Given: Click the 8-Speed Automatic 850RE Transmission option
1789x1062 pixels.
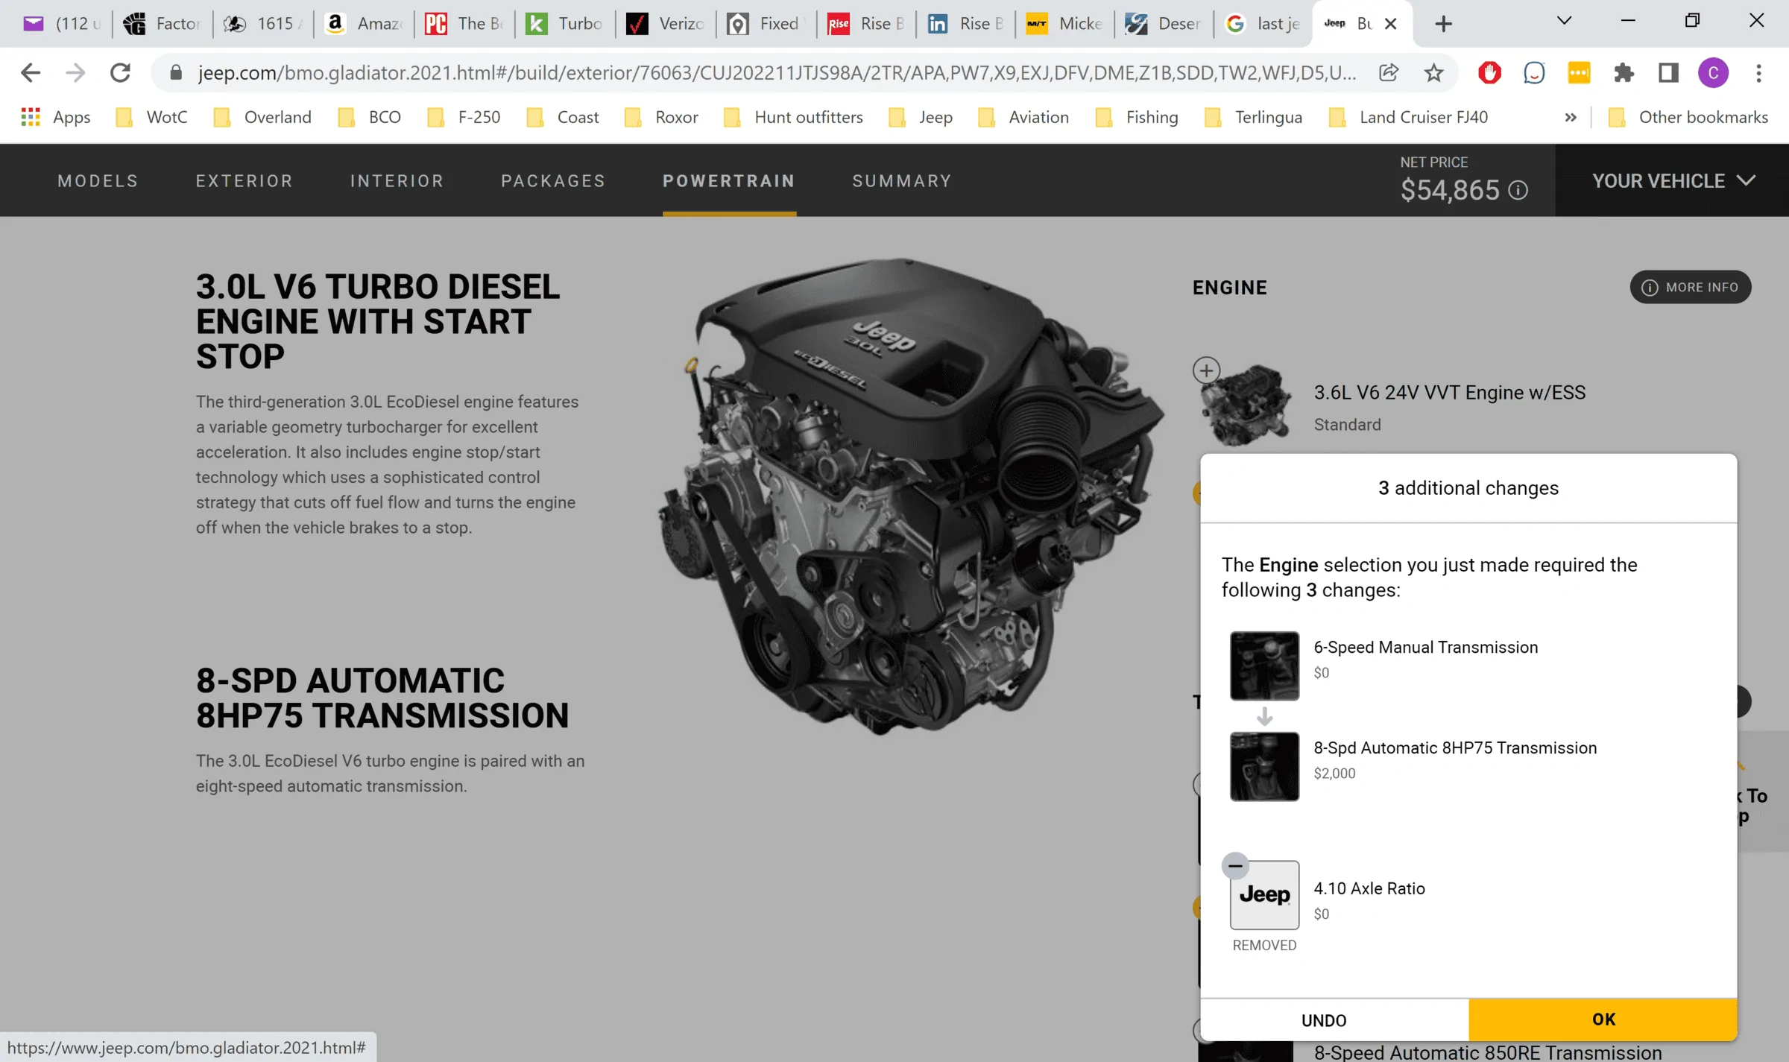Looking at the screenshot, I should point(1487,1052).
